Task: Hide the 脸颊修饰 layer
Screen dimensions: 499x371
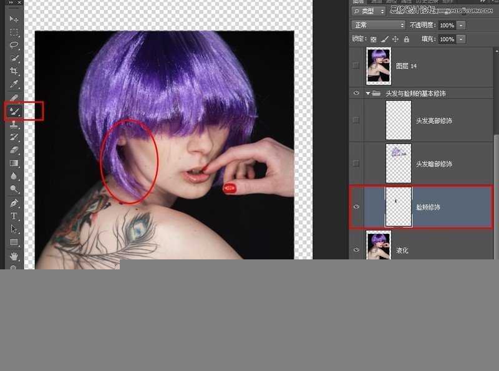Action: [356, 206]
